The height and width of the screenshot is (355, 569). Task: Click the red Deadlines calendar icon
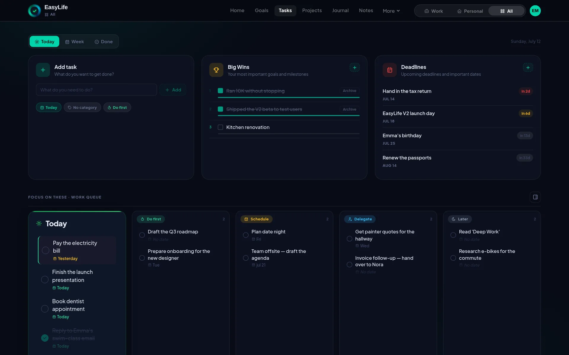click(390, 70)
